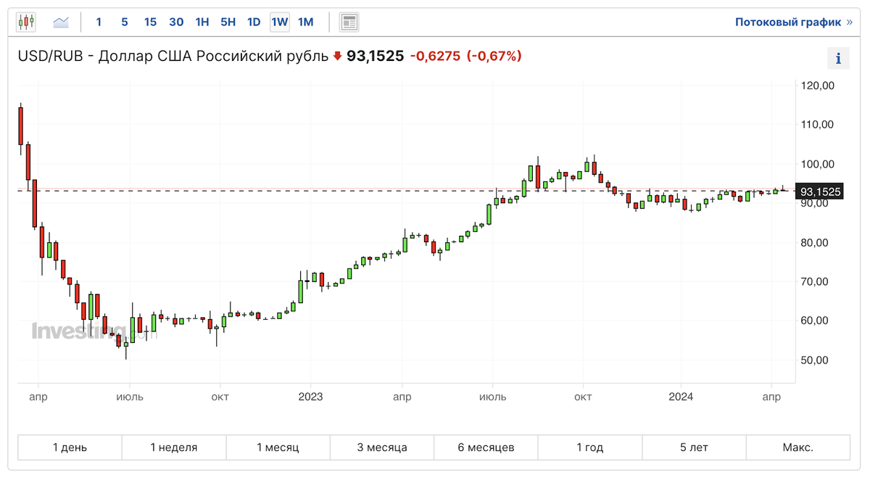Select the 1 месяц range tab

(278, 448)
